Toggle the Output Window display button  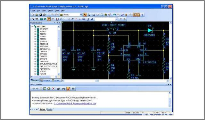point(138,15)
